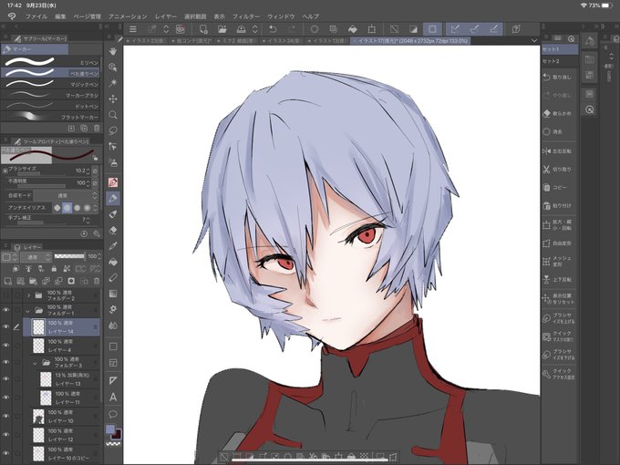
Task: Select ミリペン sub tool
Action: point(50,62)
